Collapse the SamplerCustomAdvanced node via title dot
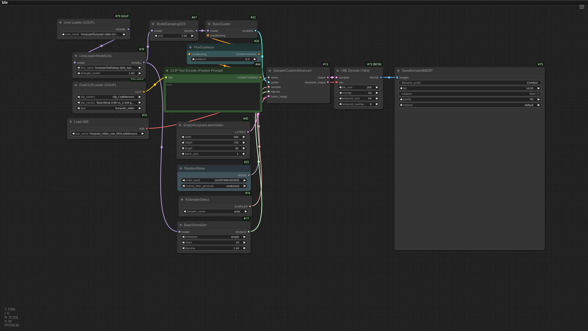Viewport: 588px width, 331px height. 270,70
